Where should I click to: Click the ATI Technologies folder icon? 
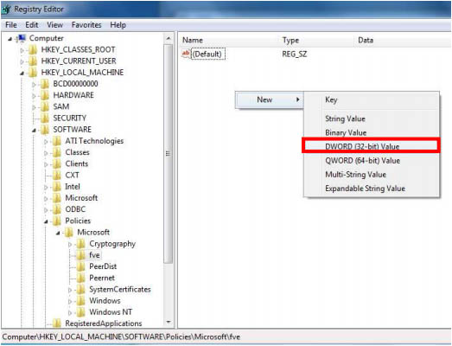point(57,141)
